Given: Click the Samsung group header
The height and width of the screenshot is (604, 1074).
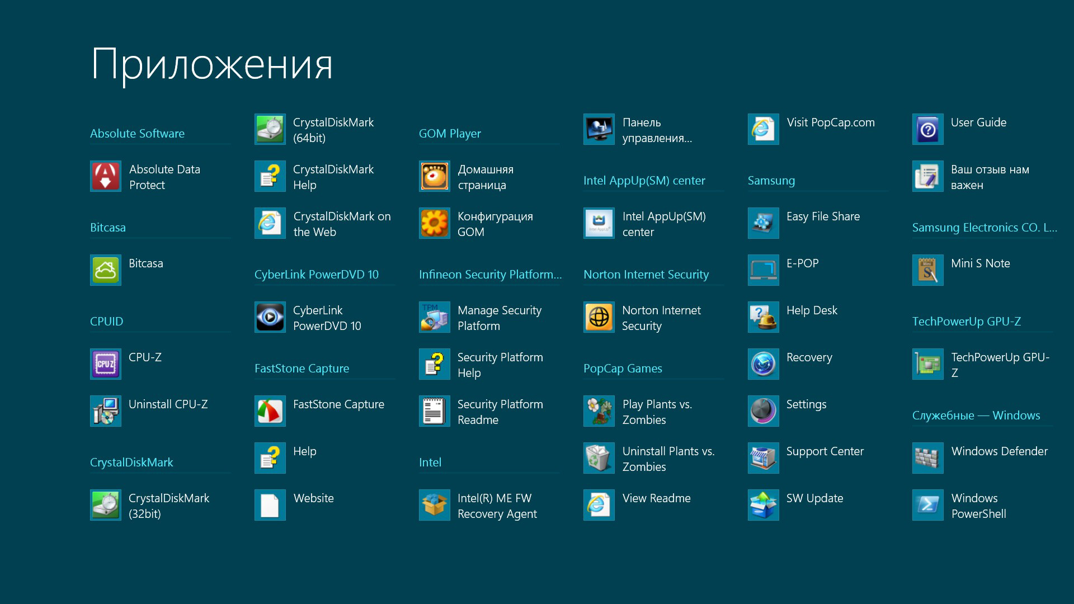Looking at the screenshot, I should point(771,181).
